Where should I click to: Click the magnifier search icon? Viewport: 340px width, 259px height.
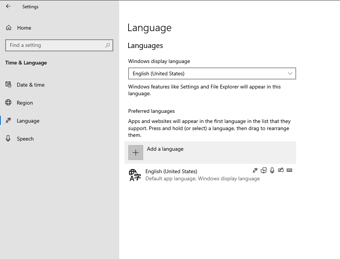108,45
